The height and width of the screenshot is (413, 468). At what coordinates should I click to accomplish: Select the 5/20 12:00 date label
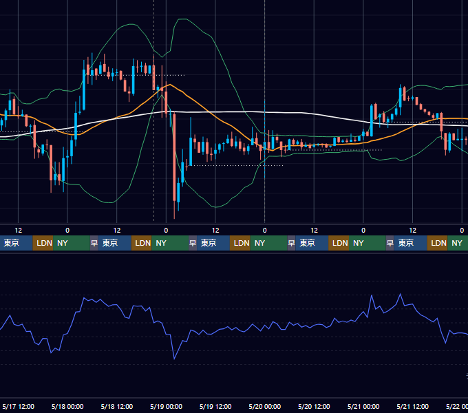(x=314, y=406)
